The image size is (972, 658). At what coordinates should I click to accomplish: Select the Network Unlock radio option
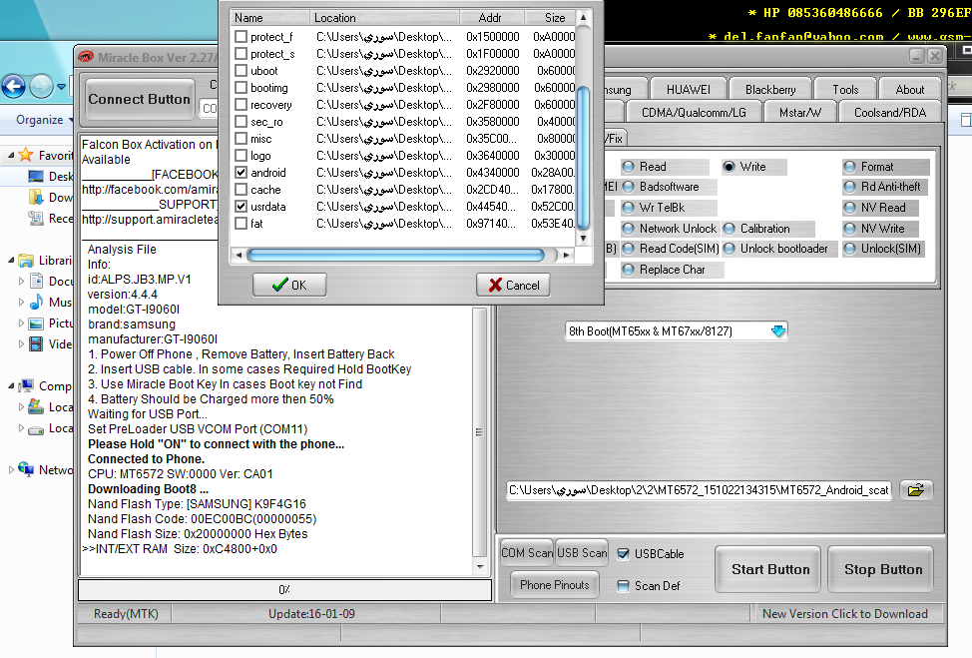click(628, 229)
